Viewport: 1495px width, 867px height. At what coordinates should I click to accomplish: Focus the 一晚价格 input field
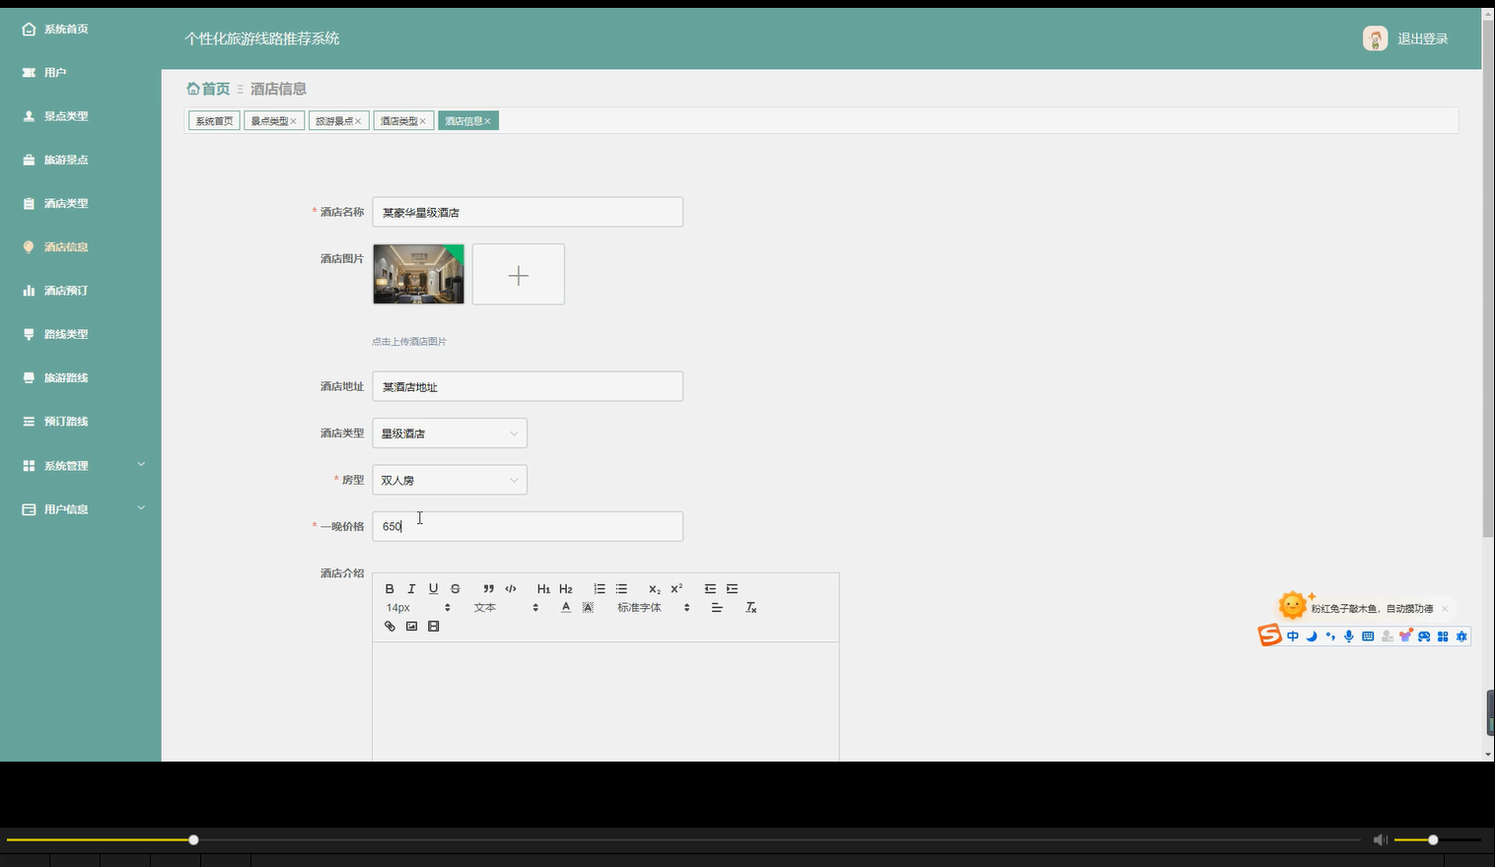coord(528,526)
